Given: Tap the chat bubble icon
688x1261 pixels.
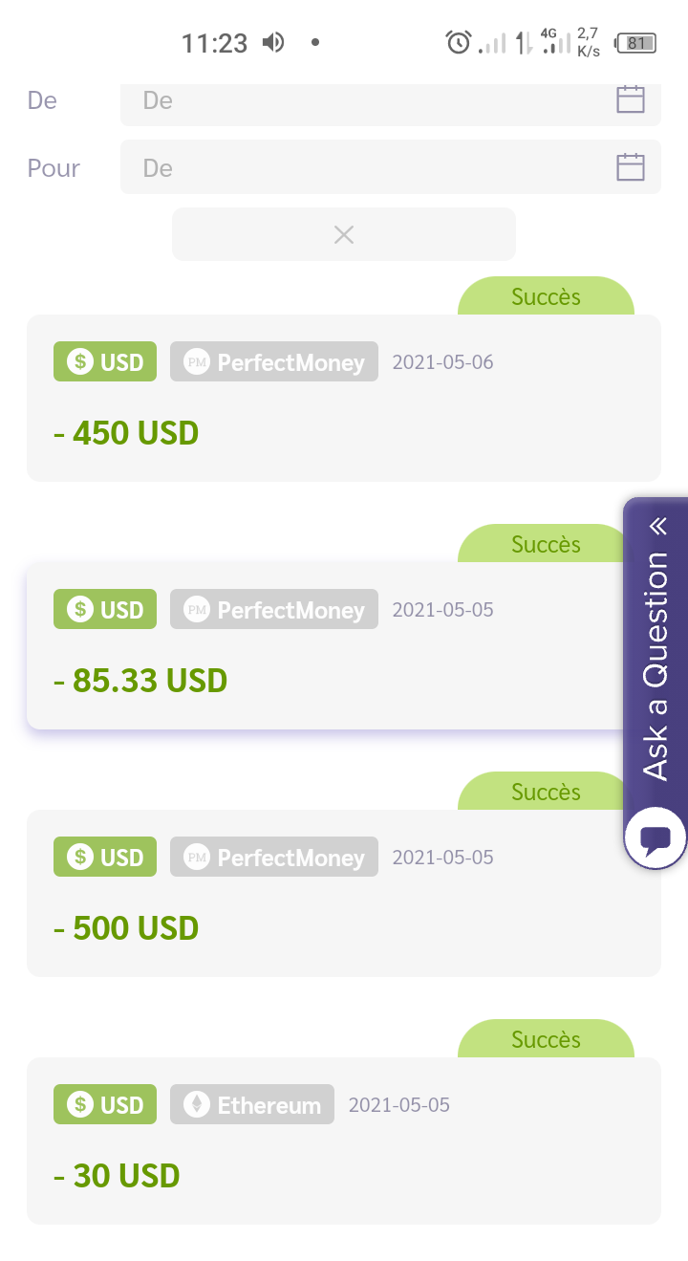Looking at the screenshot, I should (656, 839).
